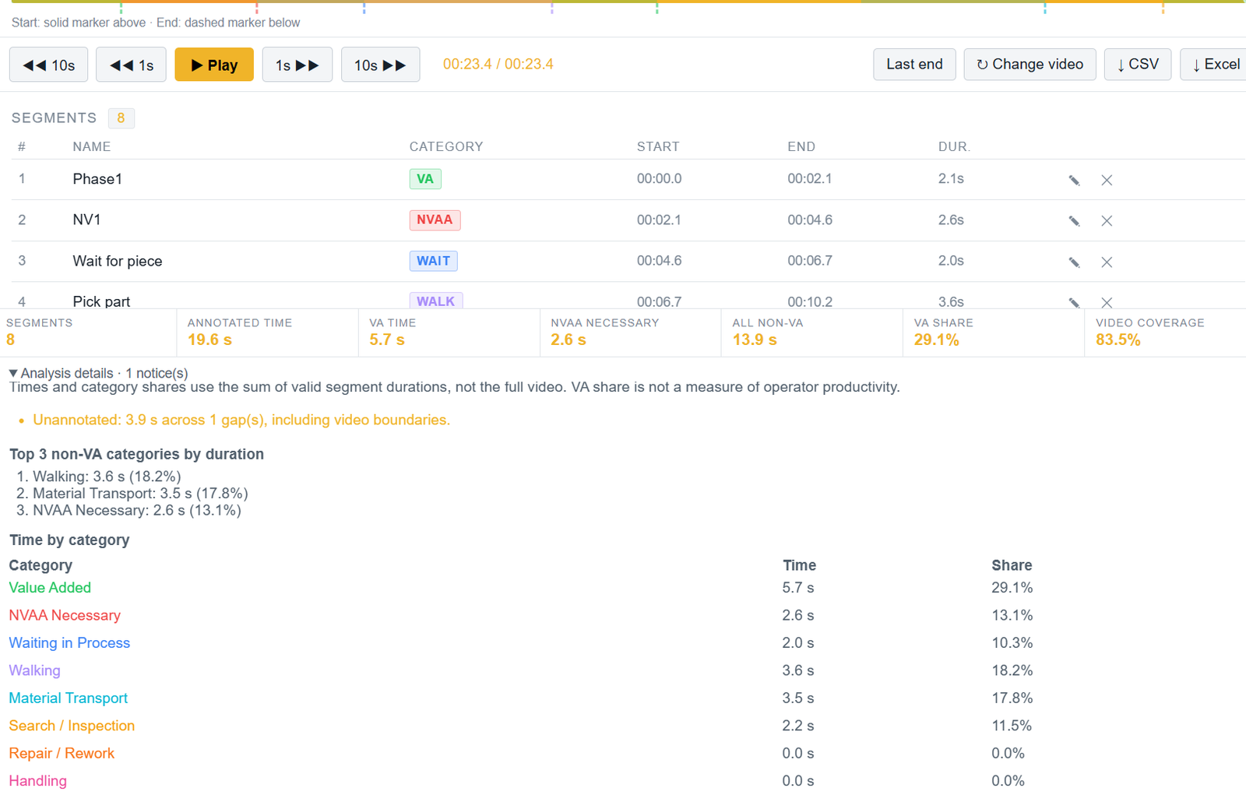Image resolution: width=1246 pixels, height=795 pixels.
Task: Click the ALL NON-VA 13.9 s value
Action: [x=755, y=340]
